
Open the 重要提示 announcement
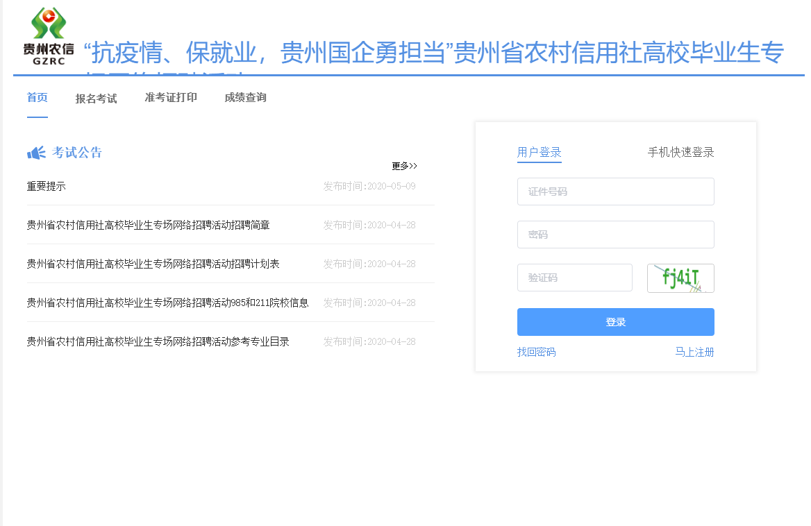[x=46, y=186]
